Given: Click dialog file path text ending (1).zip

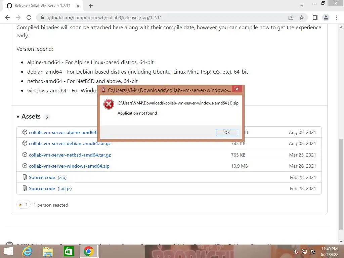Looking at the screenshot, I should (x=178, y=103).
